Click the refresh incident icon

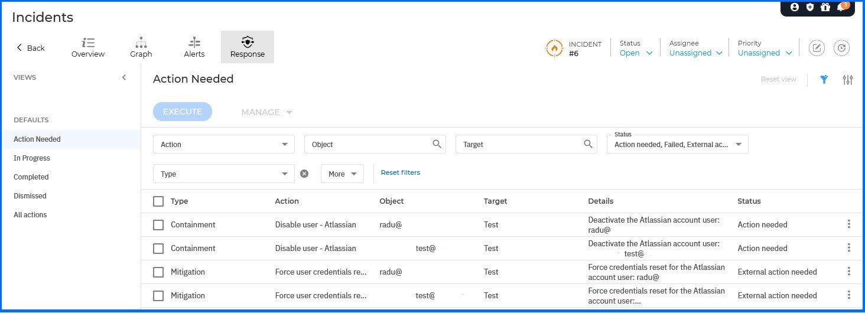point(841,48)
